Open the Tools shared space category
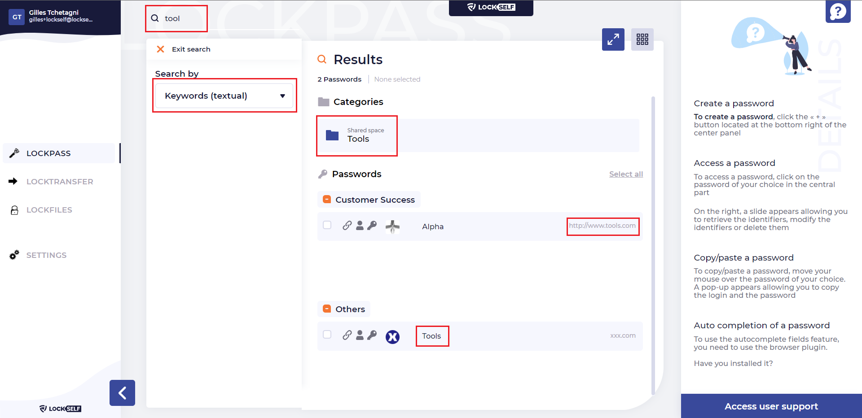This screenshot has width=862, height=418. [x=478, y=135]
